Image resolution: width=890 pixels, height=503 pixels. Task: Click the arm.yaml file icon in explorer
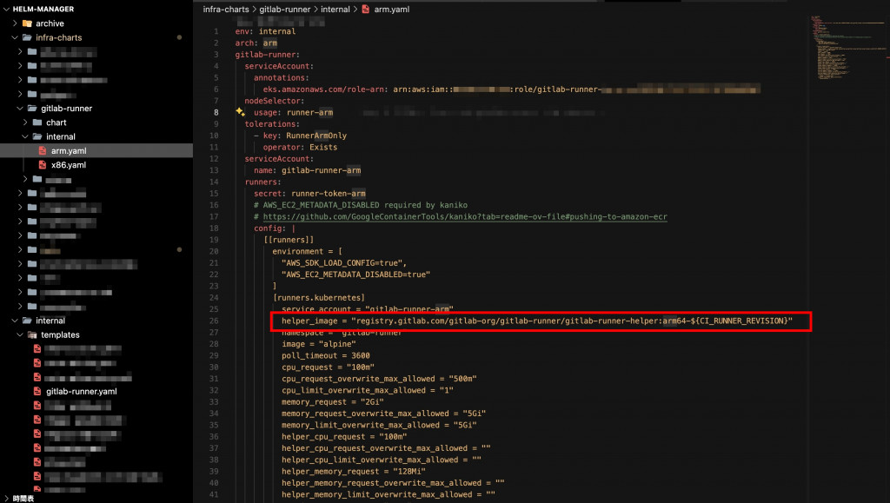pyautogui.click(x=42, y=151)
